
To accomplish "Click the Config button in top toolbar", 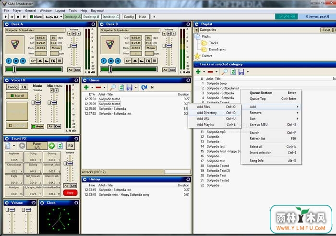I will click(129, 17).
